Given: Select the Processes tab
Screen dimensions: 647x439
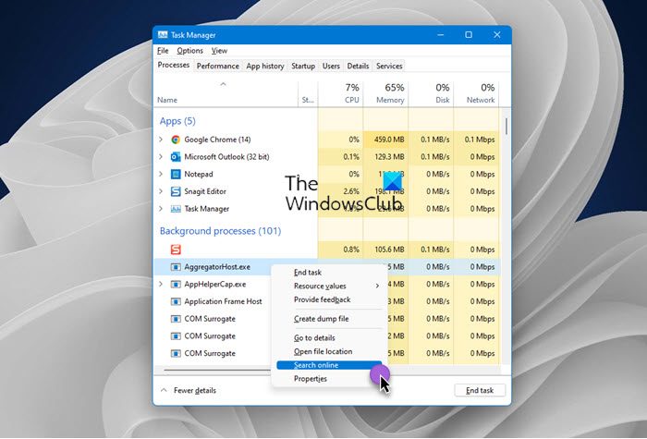Looking at the screenshot, I should [x=174, y=66].
